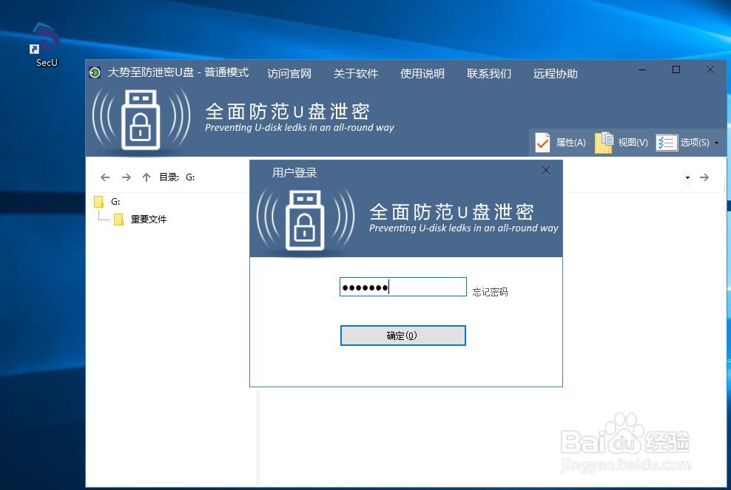Click the 视图(V) view icon
The image size is (731, 490).
(603, 142)
